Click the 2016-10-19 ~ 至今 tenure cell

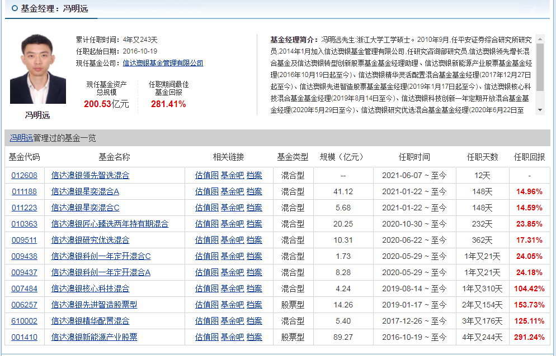coord(414,337)
